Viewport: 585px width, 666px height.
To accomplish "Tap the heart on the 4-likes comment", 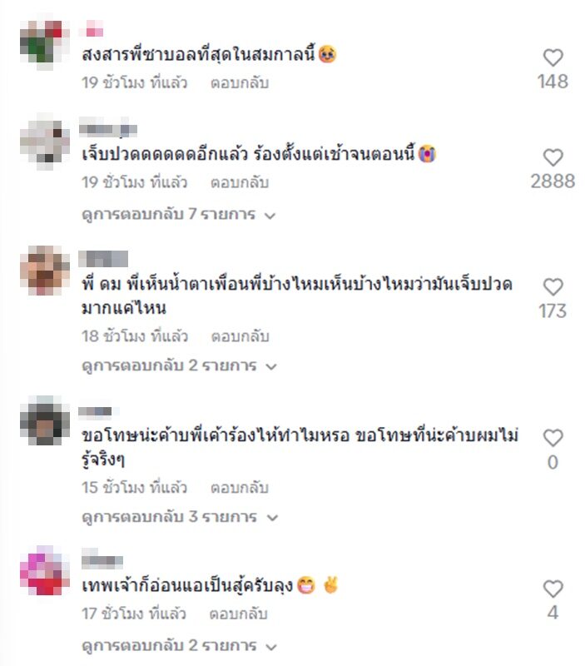I will [x=553, y=589].
